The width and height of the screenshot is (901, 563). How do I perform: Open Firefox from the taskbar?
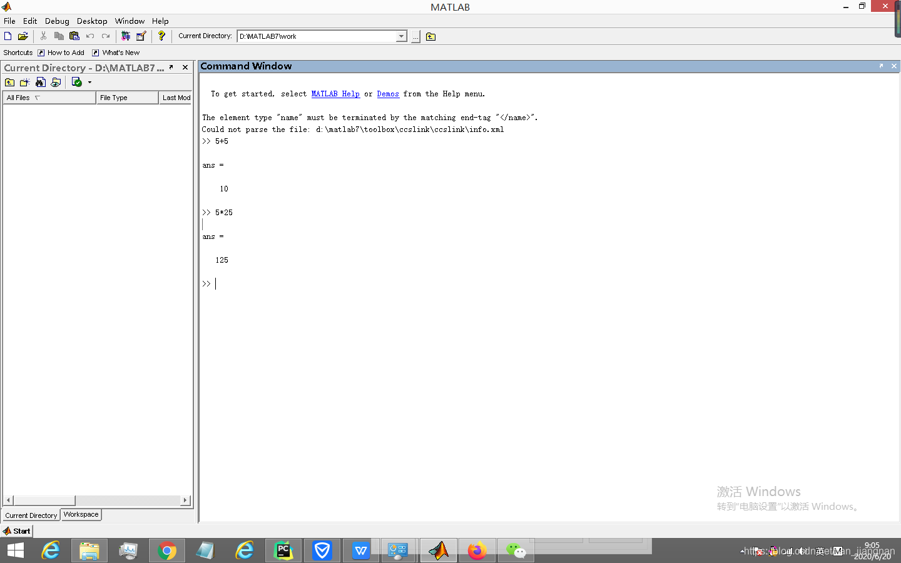coord(477,550)
